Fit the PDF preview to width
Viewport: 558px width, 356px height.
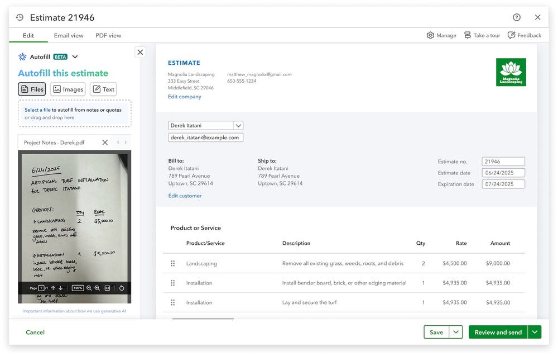[107, 288]
